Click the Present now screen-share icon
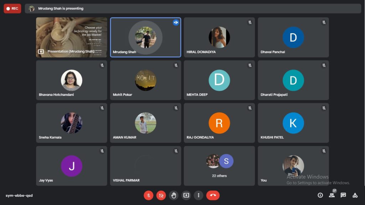This screenshot has width=365, height=205. pyautogui.click(x=186, y=195)
